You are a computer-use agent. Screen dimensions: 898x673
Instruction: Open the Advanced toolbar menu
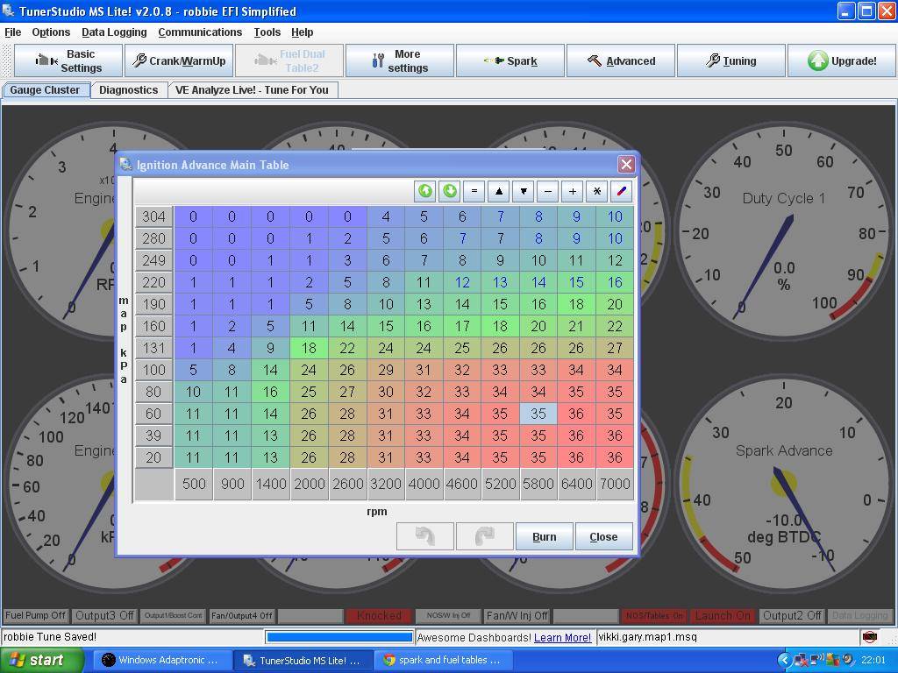(621, 60)
